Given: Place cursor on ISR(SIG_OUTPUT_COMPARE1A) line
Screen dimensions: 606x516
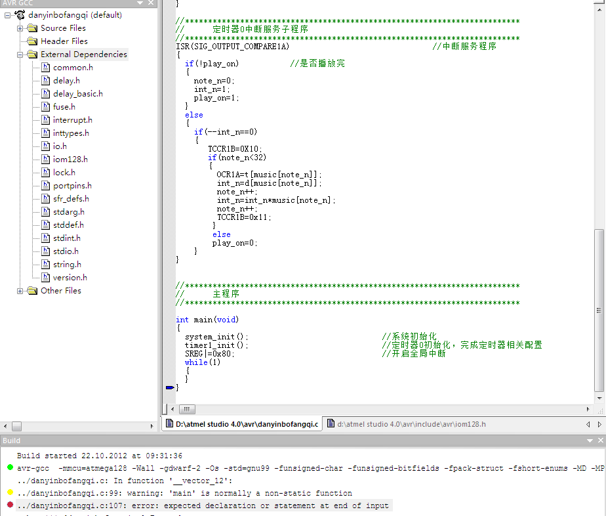Looking at the screenshot, I should 233,47.
